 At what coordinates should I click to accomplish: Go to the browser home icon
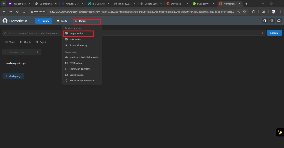tap(24, 12)
